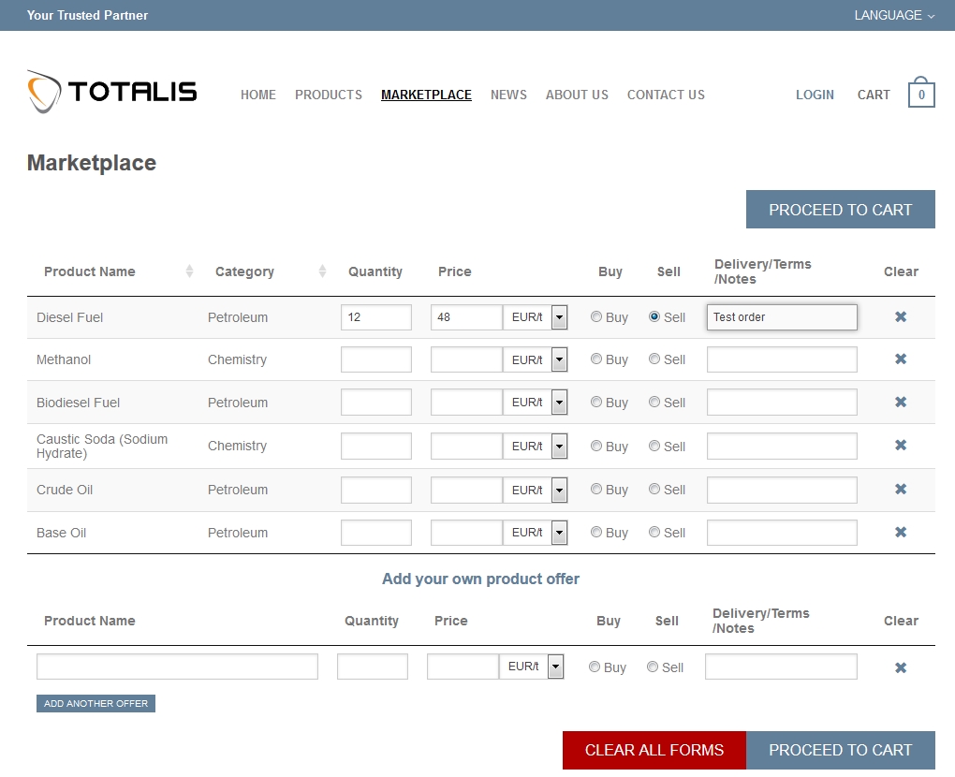Image resolution: width=955 pixels, height=777 pixels.
Task: Select Buy for Diesel Fuel
Action: pyautogui.click(x=596, y=317)
